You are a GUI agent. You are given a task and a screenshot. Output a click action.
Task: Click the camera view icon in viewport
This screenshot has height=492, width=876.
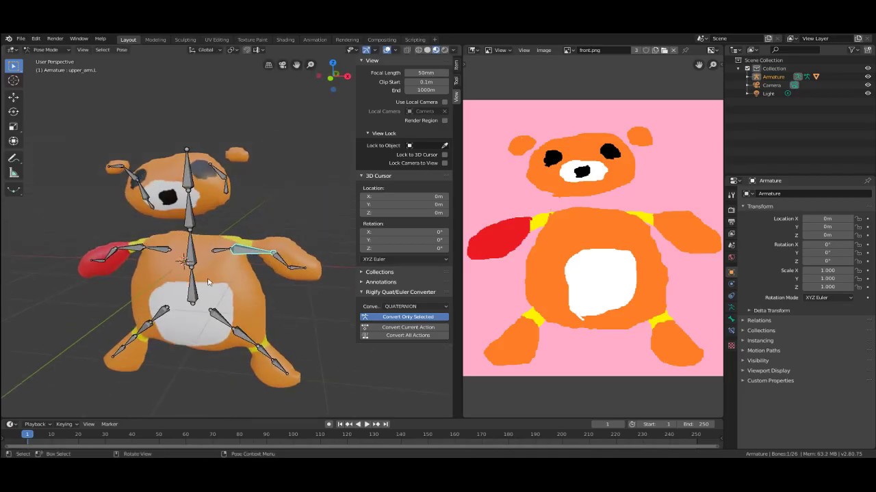click(283, 65)
